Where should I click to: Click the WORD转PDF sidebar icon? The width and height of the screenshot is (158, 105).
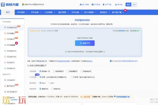[x=5, y=92]
